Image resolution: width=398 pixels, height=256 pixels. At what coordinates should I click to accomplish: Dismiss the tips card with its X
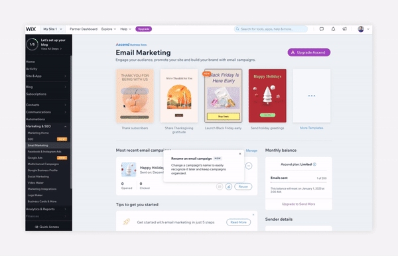click(253, 215)
